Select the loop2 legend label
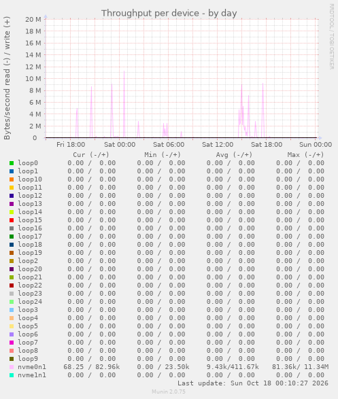The image size is (338, 399). click(x=28, y=261)
